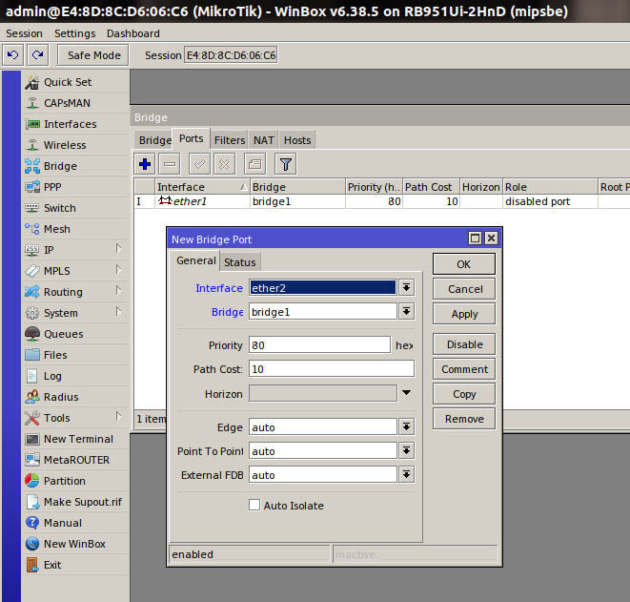The image size is (630, 602).
Task: Open the Point To Point dropdown
Action: 407,451
